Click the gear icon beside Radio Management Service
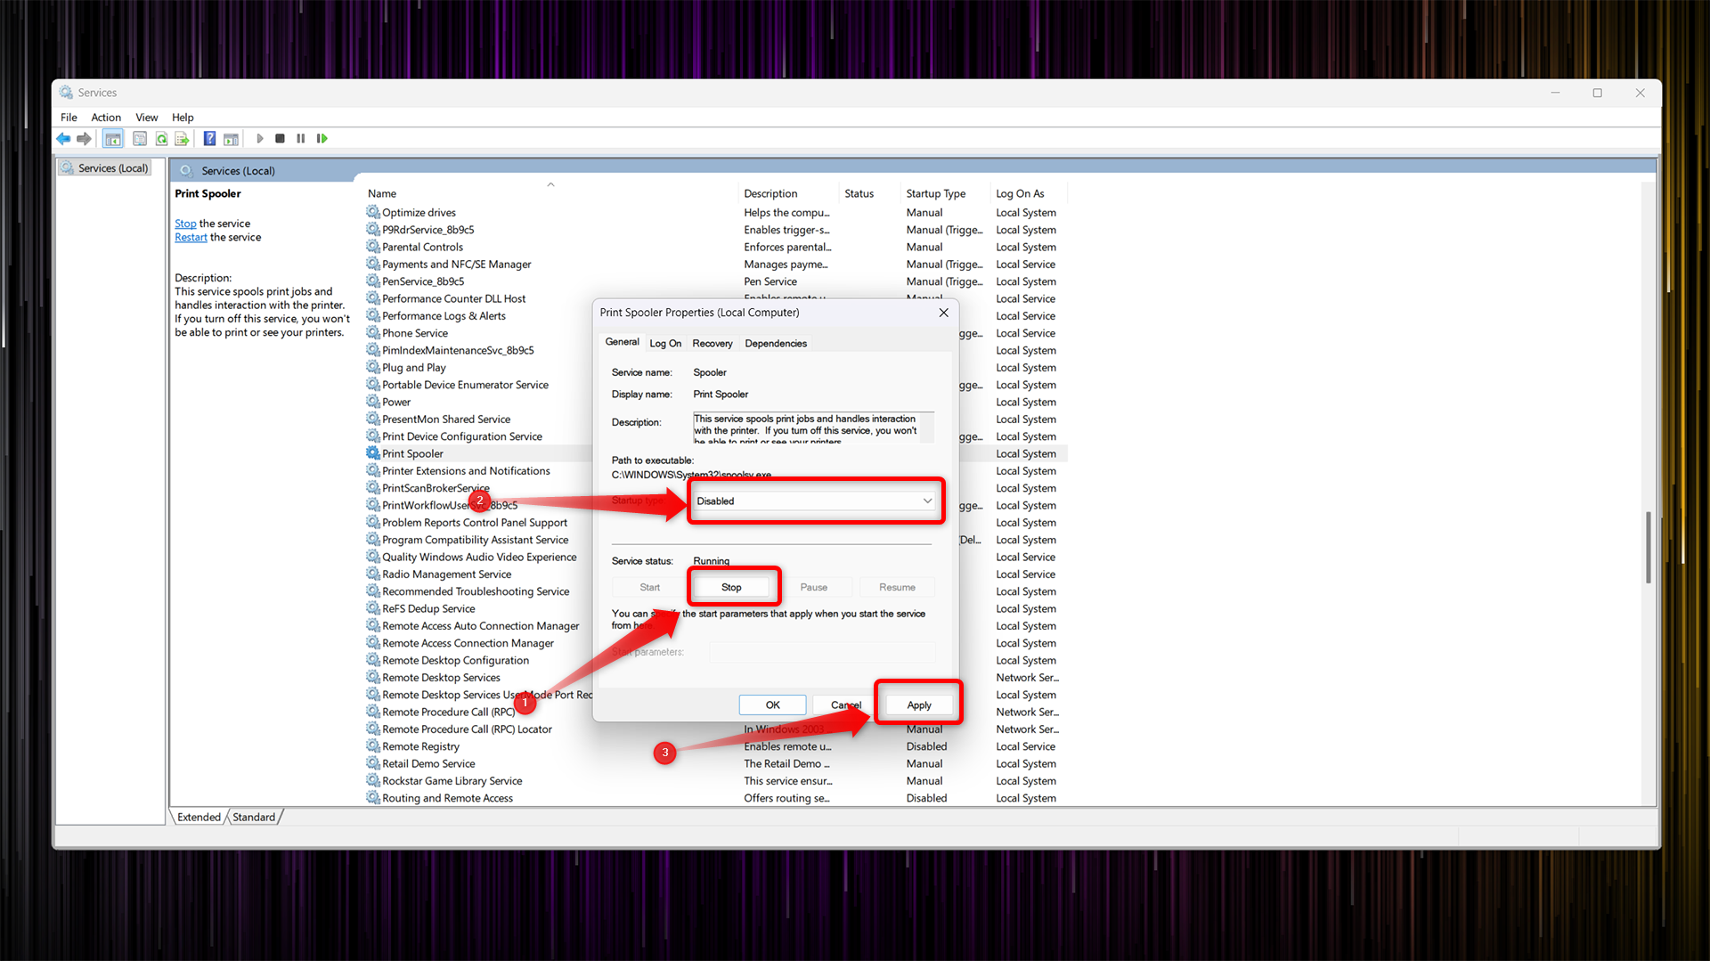The image size is (1710, 961). click(x=373, y=574)
